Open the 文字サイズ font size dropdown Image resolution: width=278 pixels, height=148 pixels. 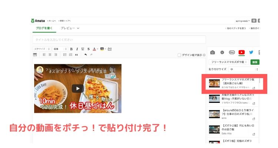pos(42,49)
